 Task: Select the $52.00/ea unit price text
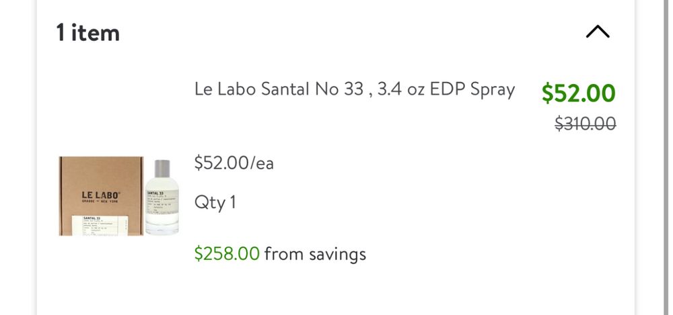(x=234, y=163)
